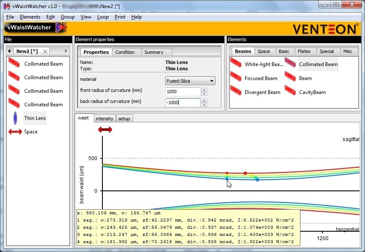This screenshot has width=365, height=252.
Task: Click the third Collimated Beam icon in file list
Action: [14, 89]
